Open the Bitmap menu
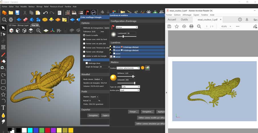258x133 pixels. [39, 7]
